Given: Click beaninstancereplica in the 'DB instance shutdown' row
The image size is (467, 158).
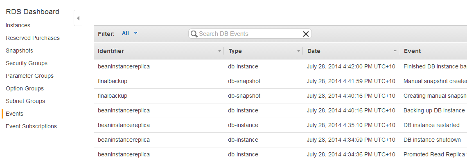Looking at the screenshot, I should pyautogui.click(x=124, y=140).
